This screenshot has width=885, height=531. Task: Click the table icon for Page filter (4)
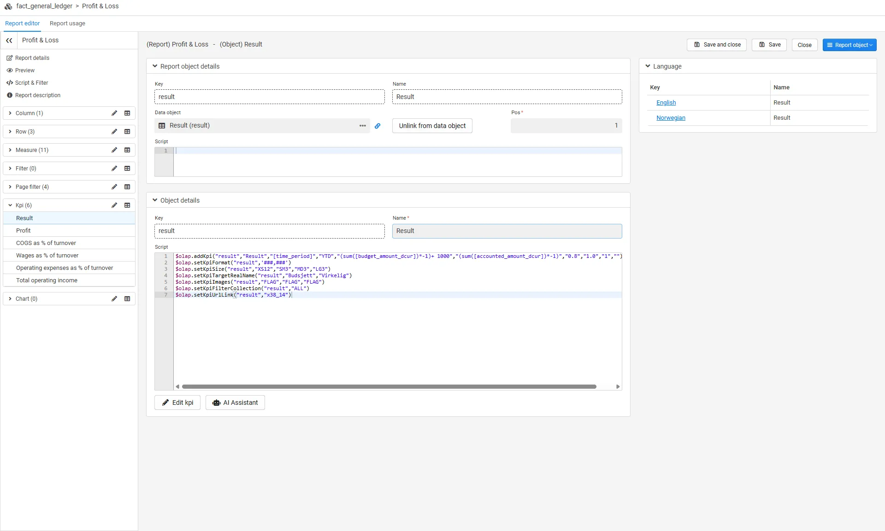(x=127, y=187)
